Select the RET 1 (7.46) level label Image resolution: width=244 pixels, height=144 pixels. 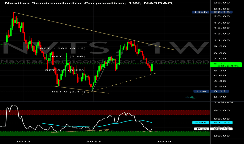pos(69,56)
